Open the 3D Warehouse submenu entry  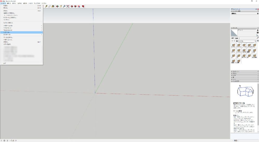click(22, 28)
